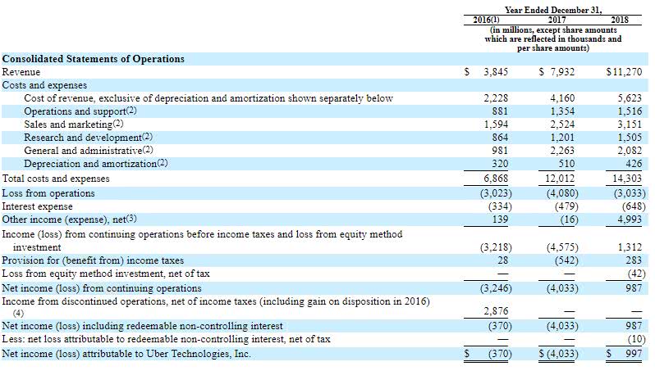Click the 2018 Revenue value $11,270

(624, 72)
